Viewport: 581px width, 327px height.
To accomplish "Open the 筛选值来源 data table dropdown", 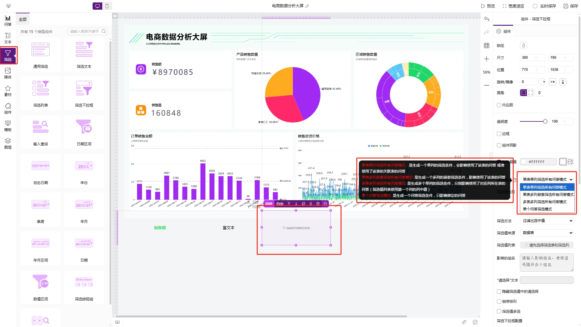I will pyautogui.click(x=547, y=233).
